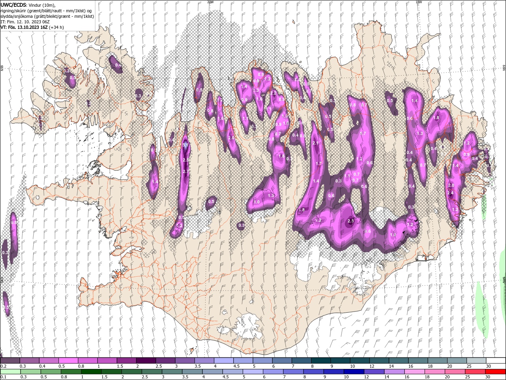Pick the dark purple 2 swatch, top legend
Image resolution: width=506 pixels, height=380 pixels.
click(145, 361)
